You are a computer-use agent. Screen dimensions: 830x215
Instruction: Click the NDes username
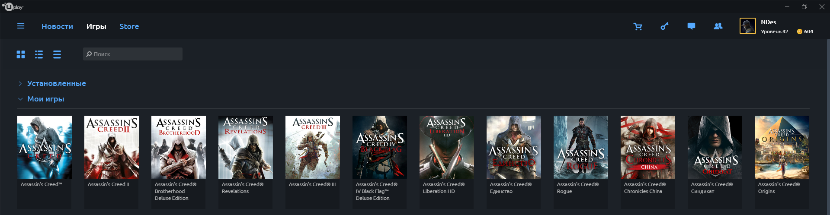click(x=768, y=22)
